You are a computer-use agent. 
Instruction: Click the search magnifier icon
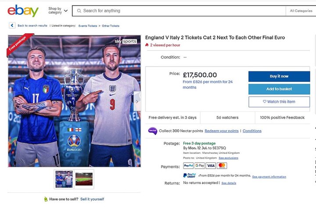click(x=79, y=11)
